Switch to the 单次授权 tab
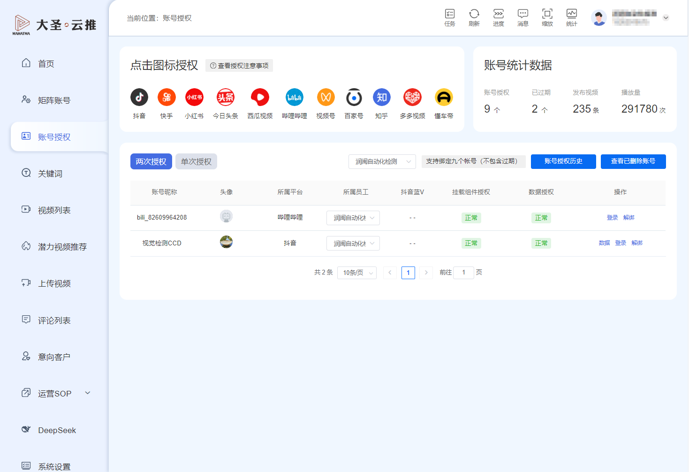 coord(196,161)
